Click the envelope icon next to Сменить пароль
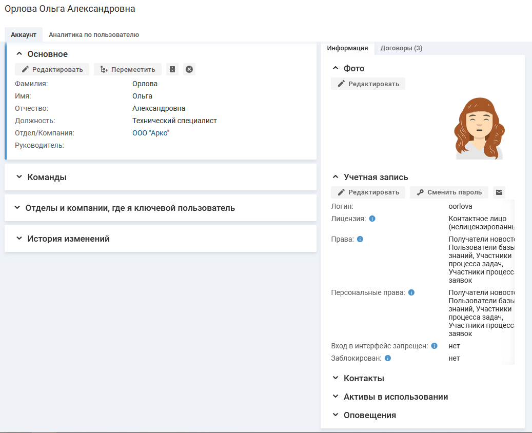The width and height of the screenshot is (532, 433). pyautogui.click(x=499, y=192)
